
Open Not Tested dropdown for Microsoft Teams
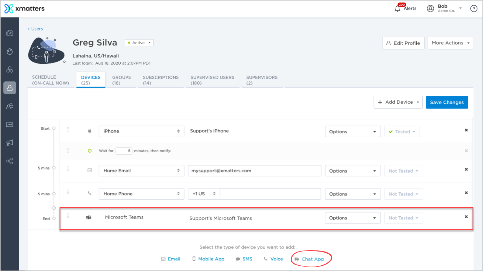[x=404, y=218]
